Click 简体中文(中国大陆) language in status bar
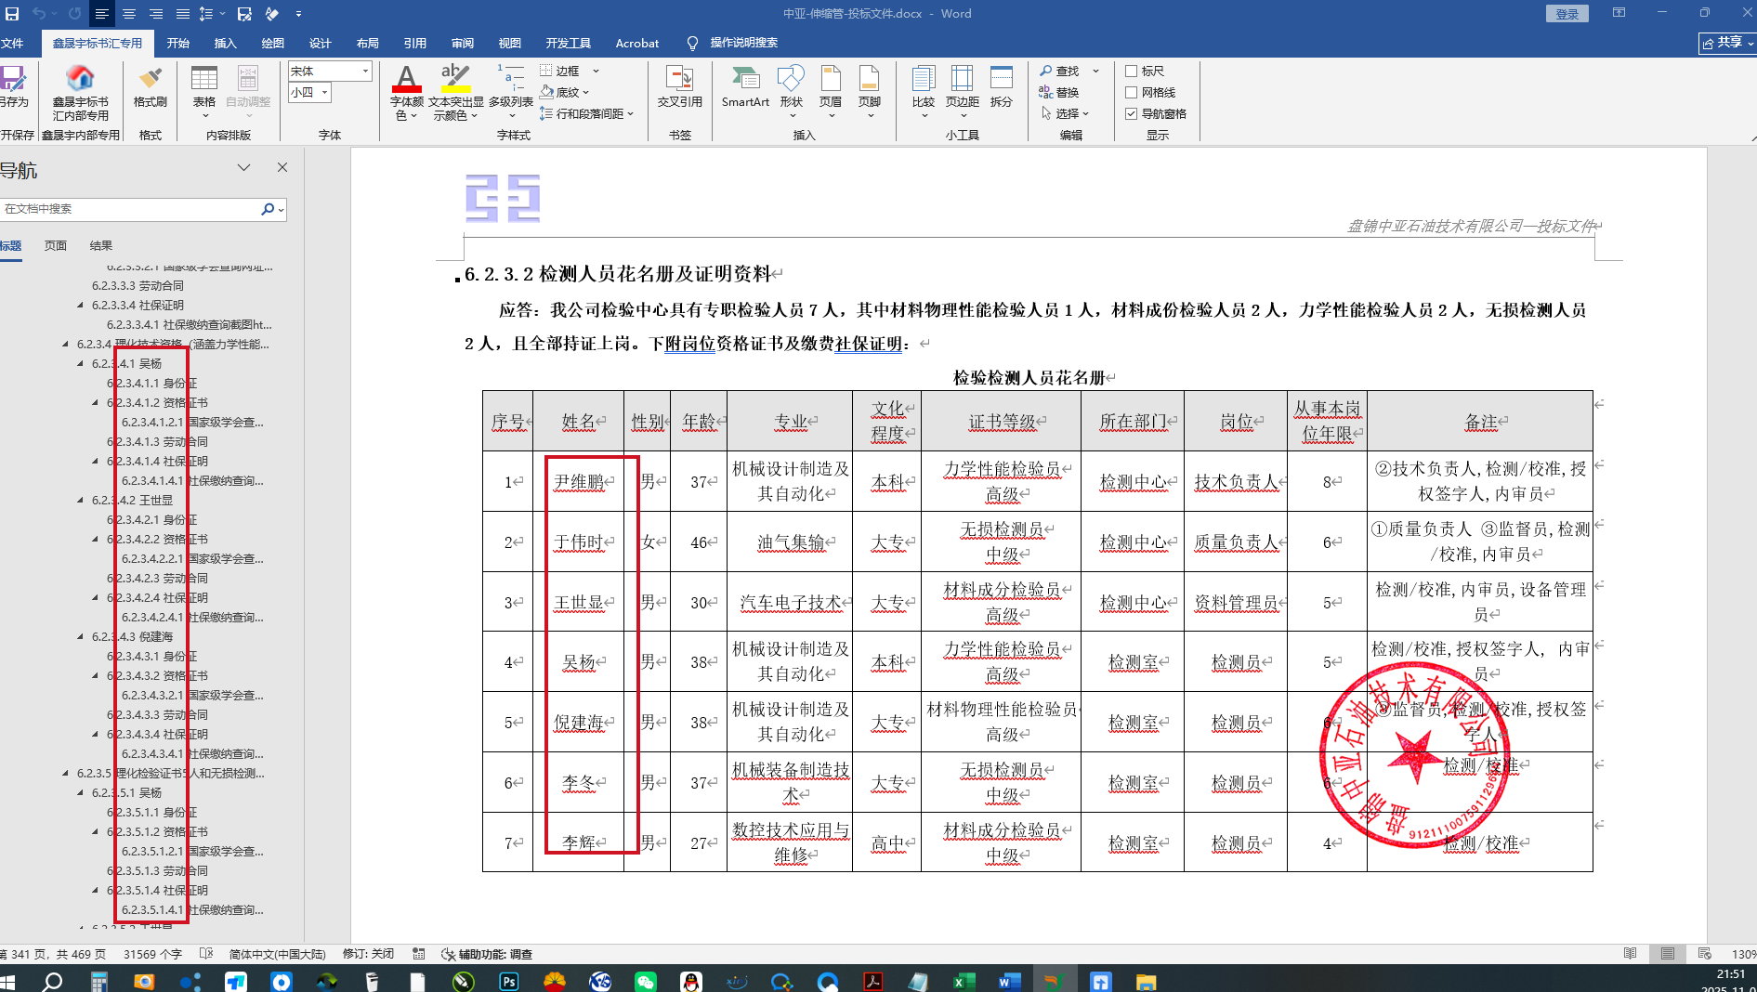1757x992 pixels. coord(277,954)
